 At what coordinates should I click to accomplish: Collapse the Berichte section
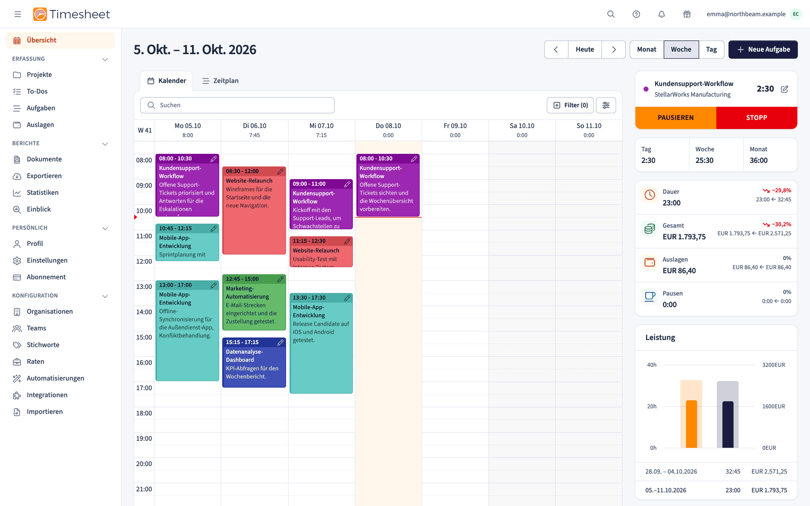[x=105, y=144]
